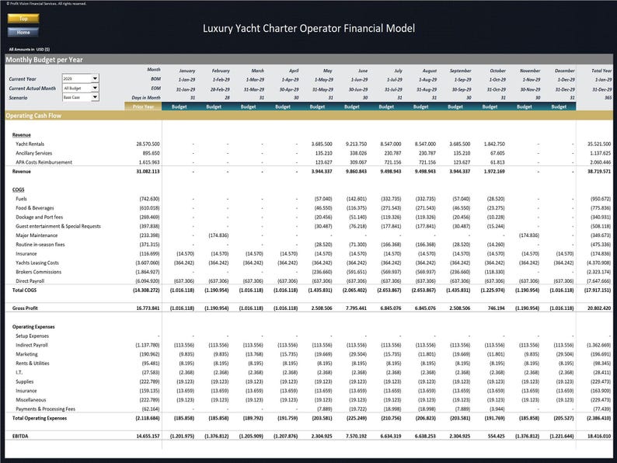617x463 pixels.
Task: Select the All Amounts in USD note
Action: point(29,50)
